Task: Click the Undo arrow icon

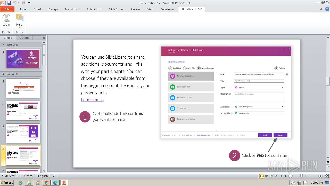Action: [x=15, y=3]
